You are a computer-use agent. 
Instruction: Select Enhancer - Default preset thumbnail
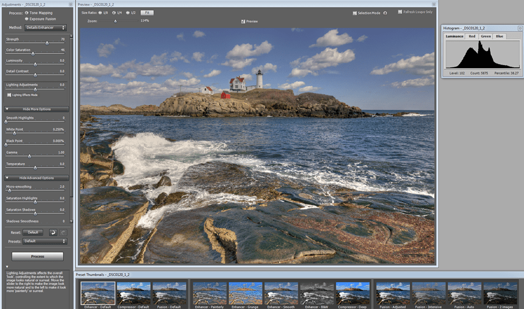(98, 293)
